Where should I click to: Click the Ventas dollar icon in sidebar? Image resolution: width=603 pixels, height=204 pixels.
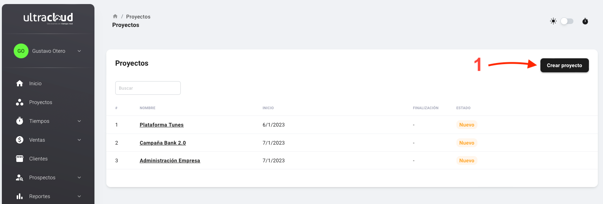(20, 140)
